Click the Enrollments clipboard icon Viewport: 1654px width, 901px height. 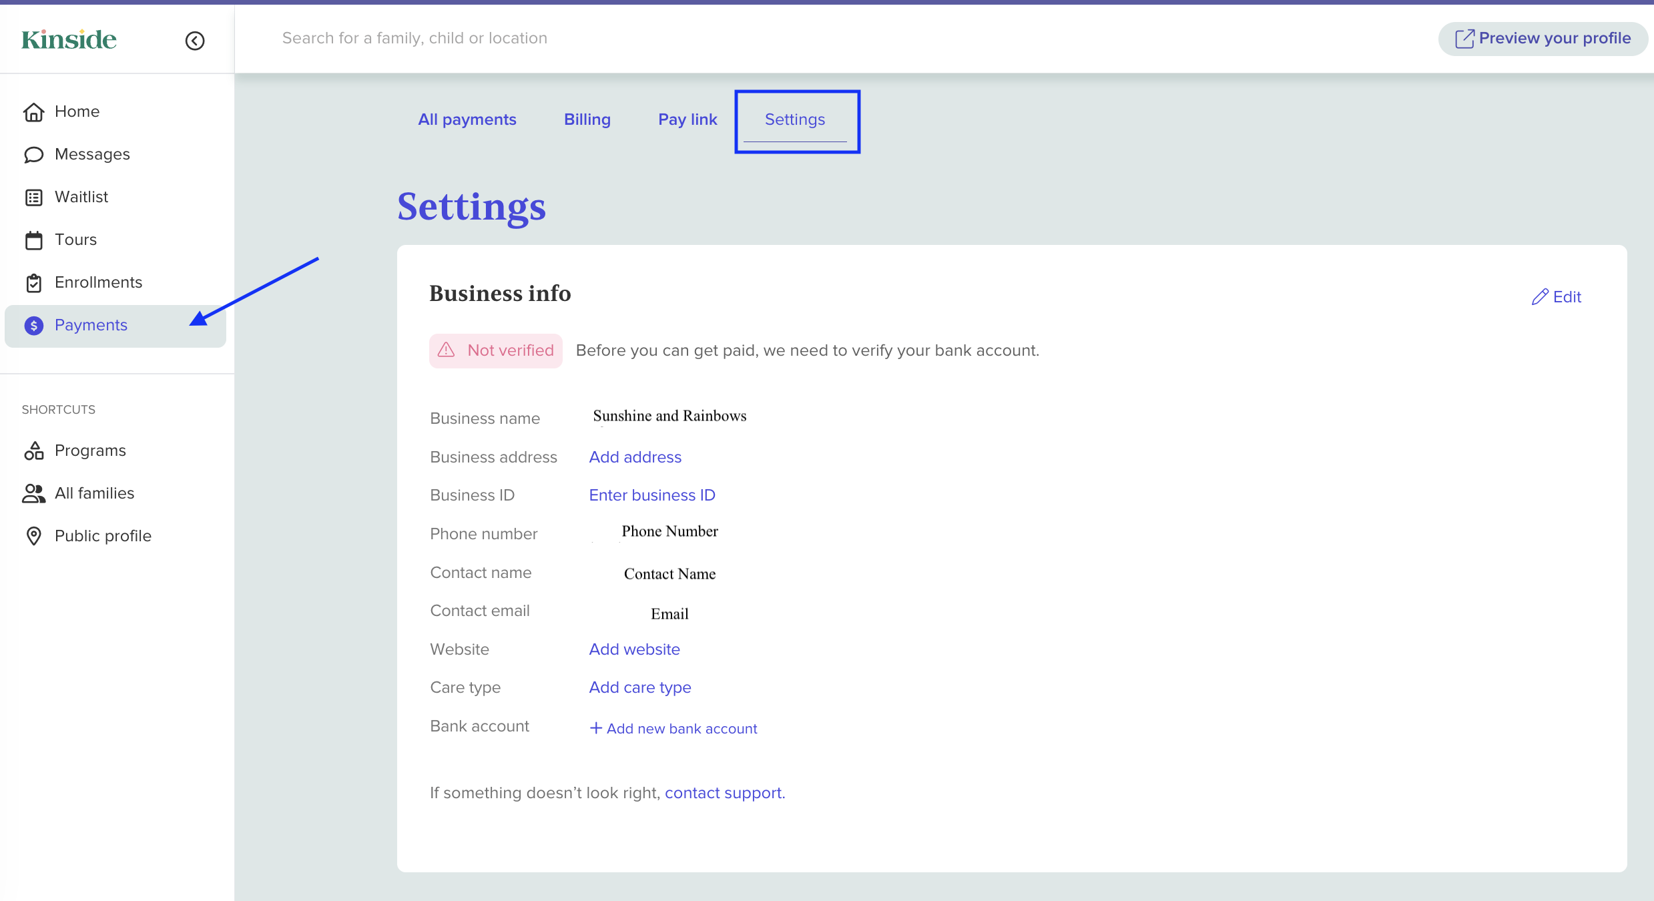34,282
